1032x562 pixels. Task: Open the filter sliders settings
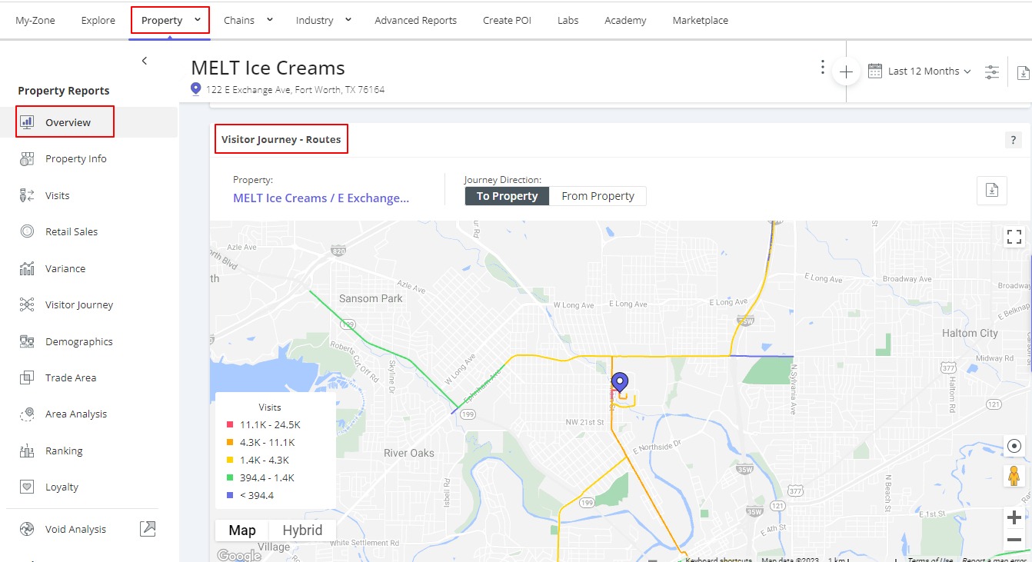click(992, 71)
